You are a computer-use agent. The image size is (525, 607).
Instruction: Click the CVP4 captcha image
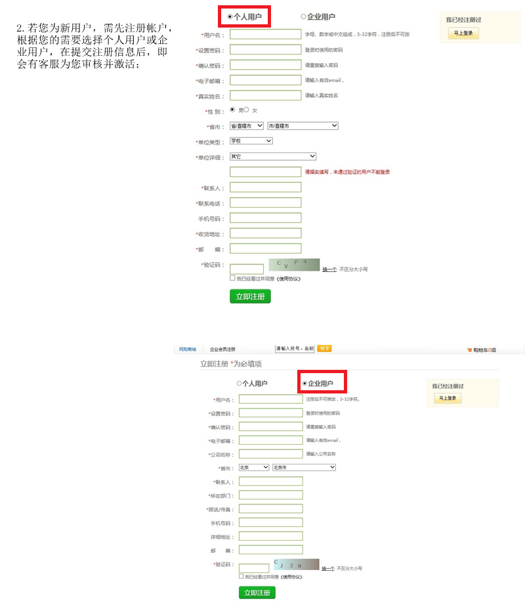click(294, 265)
